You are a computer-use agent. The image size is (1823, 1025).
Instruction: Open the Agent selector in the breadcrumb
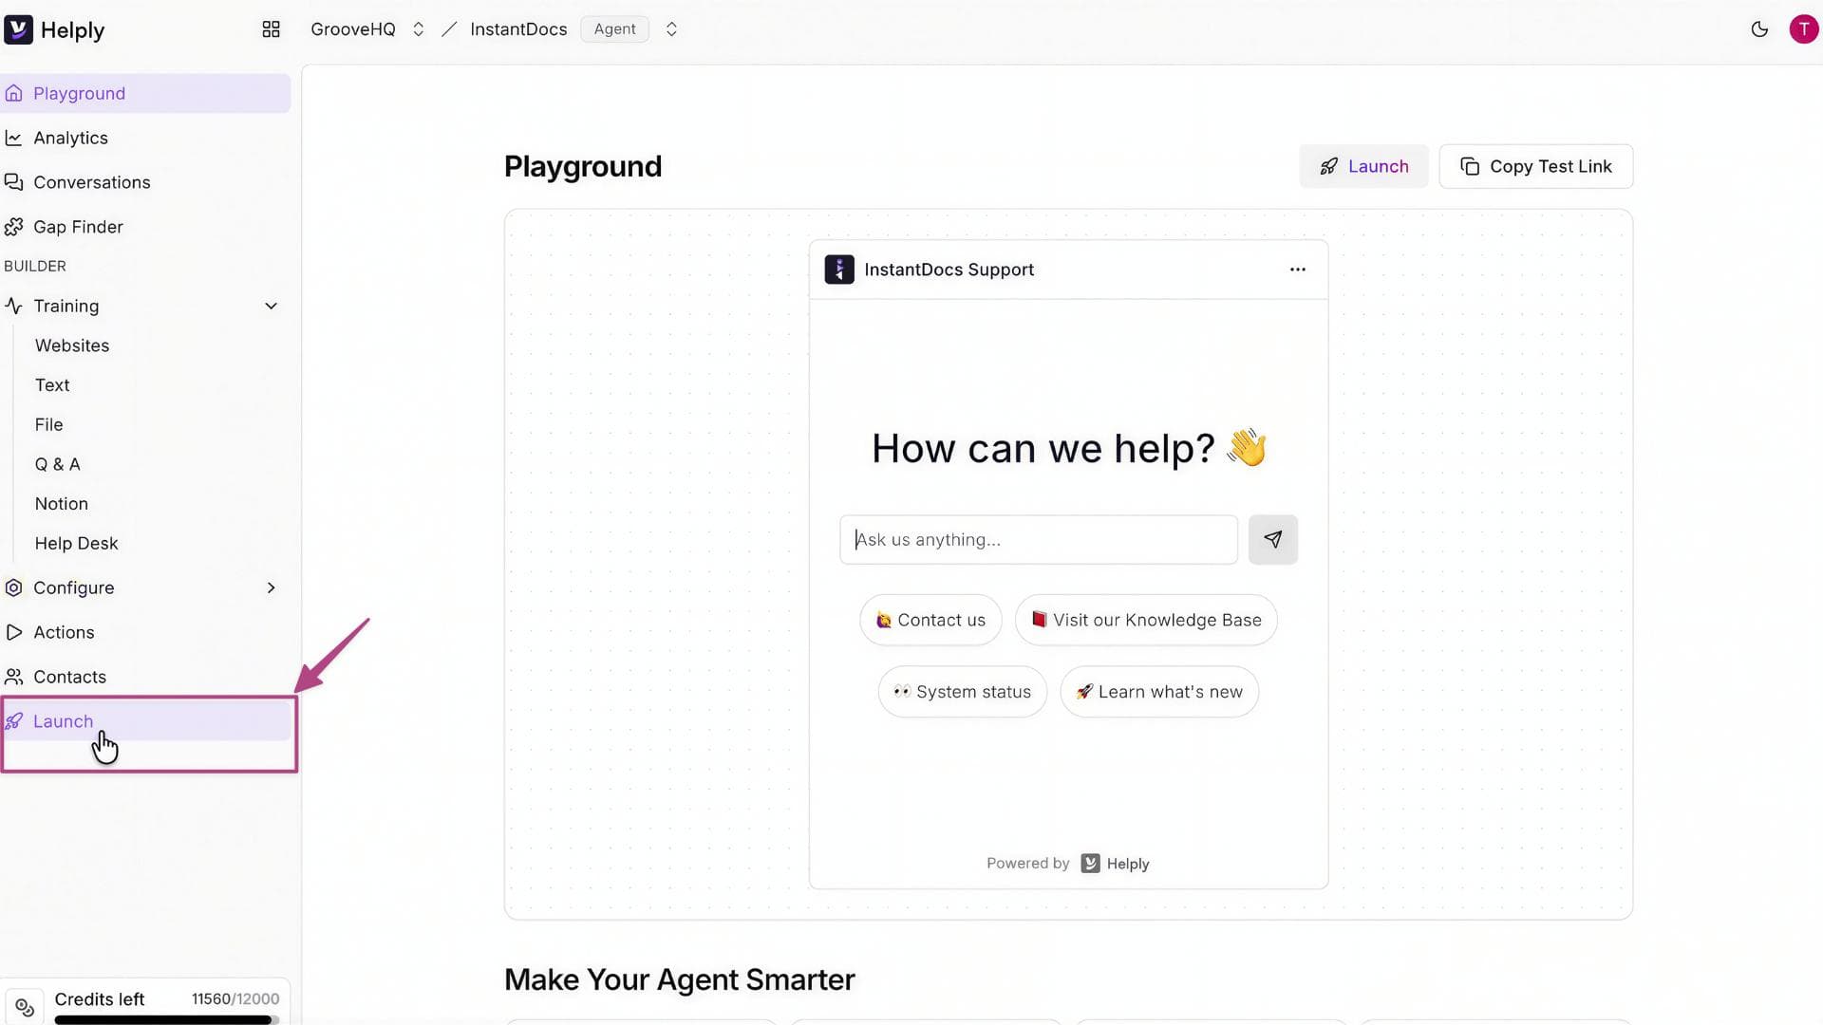(671, 29)
